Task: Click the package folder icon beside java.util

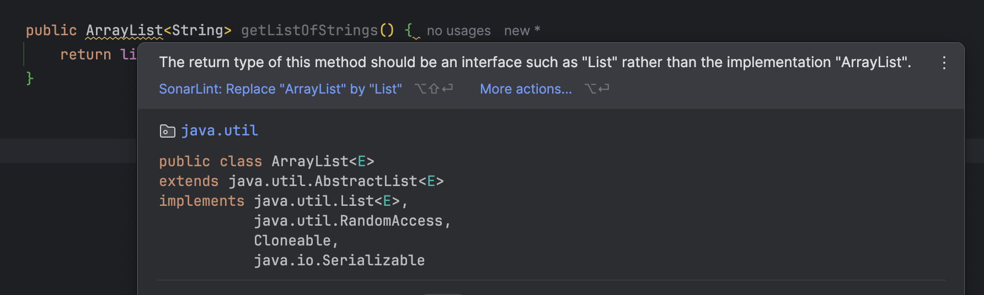Action: (167, 131)
